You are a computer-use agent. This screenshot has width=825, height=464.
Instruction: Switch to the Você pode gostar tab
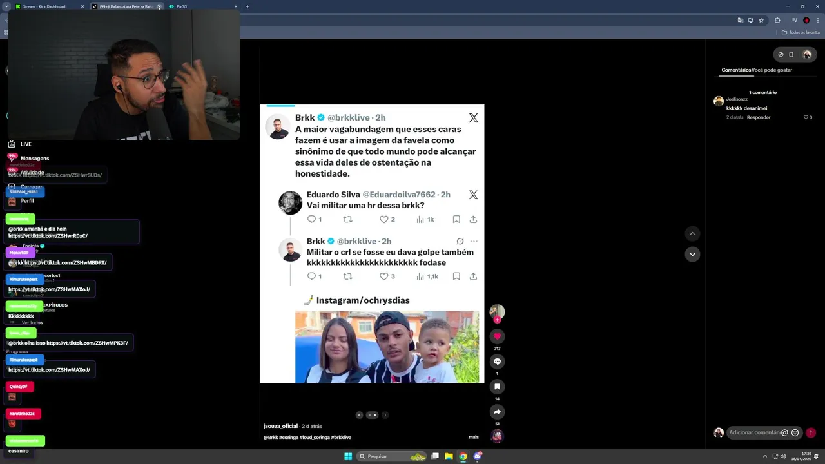pos(772,70)
